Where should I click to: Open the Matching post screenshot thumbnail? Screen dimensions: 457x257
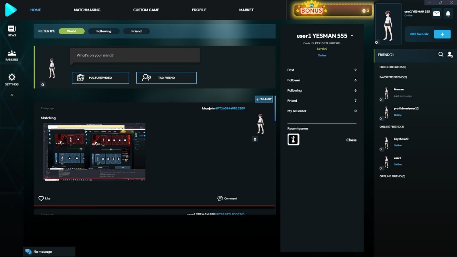[x=94, y=152]
